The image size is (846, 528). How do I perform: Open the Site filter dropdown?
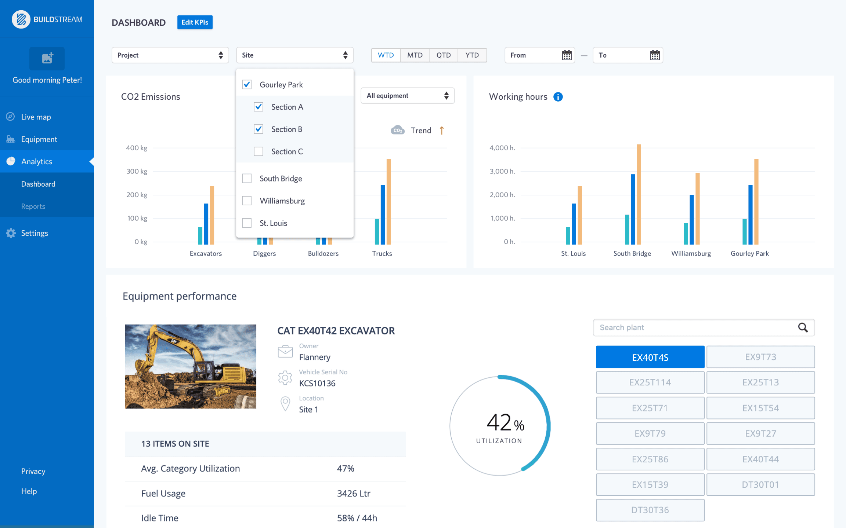[295, 55]
